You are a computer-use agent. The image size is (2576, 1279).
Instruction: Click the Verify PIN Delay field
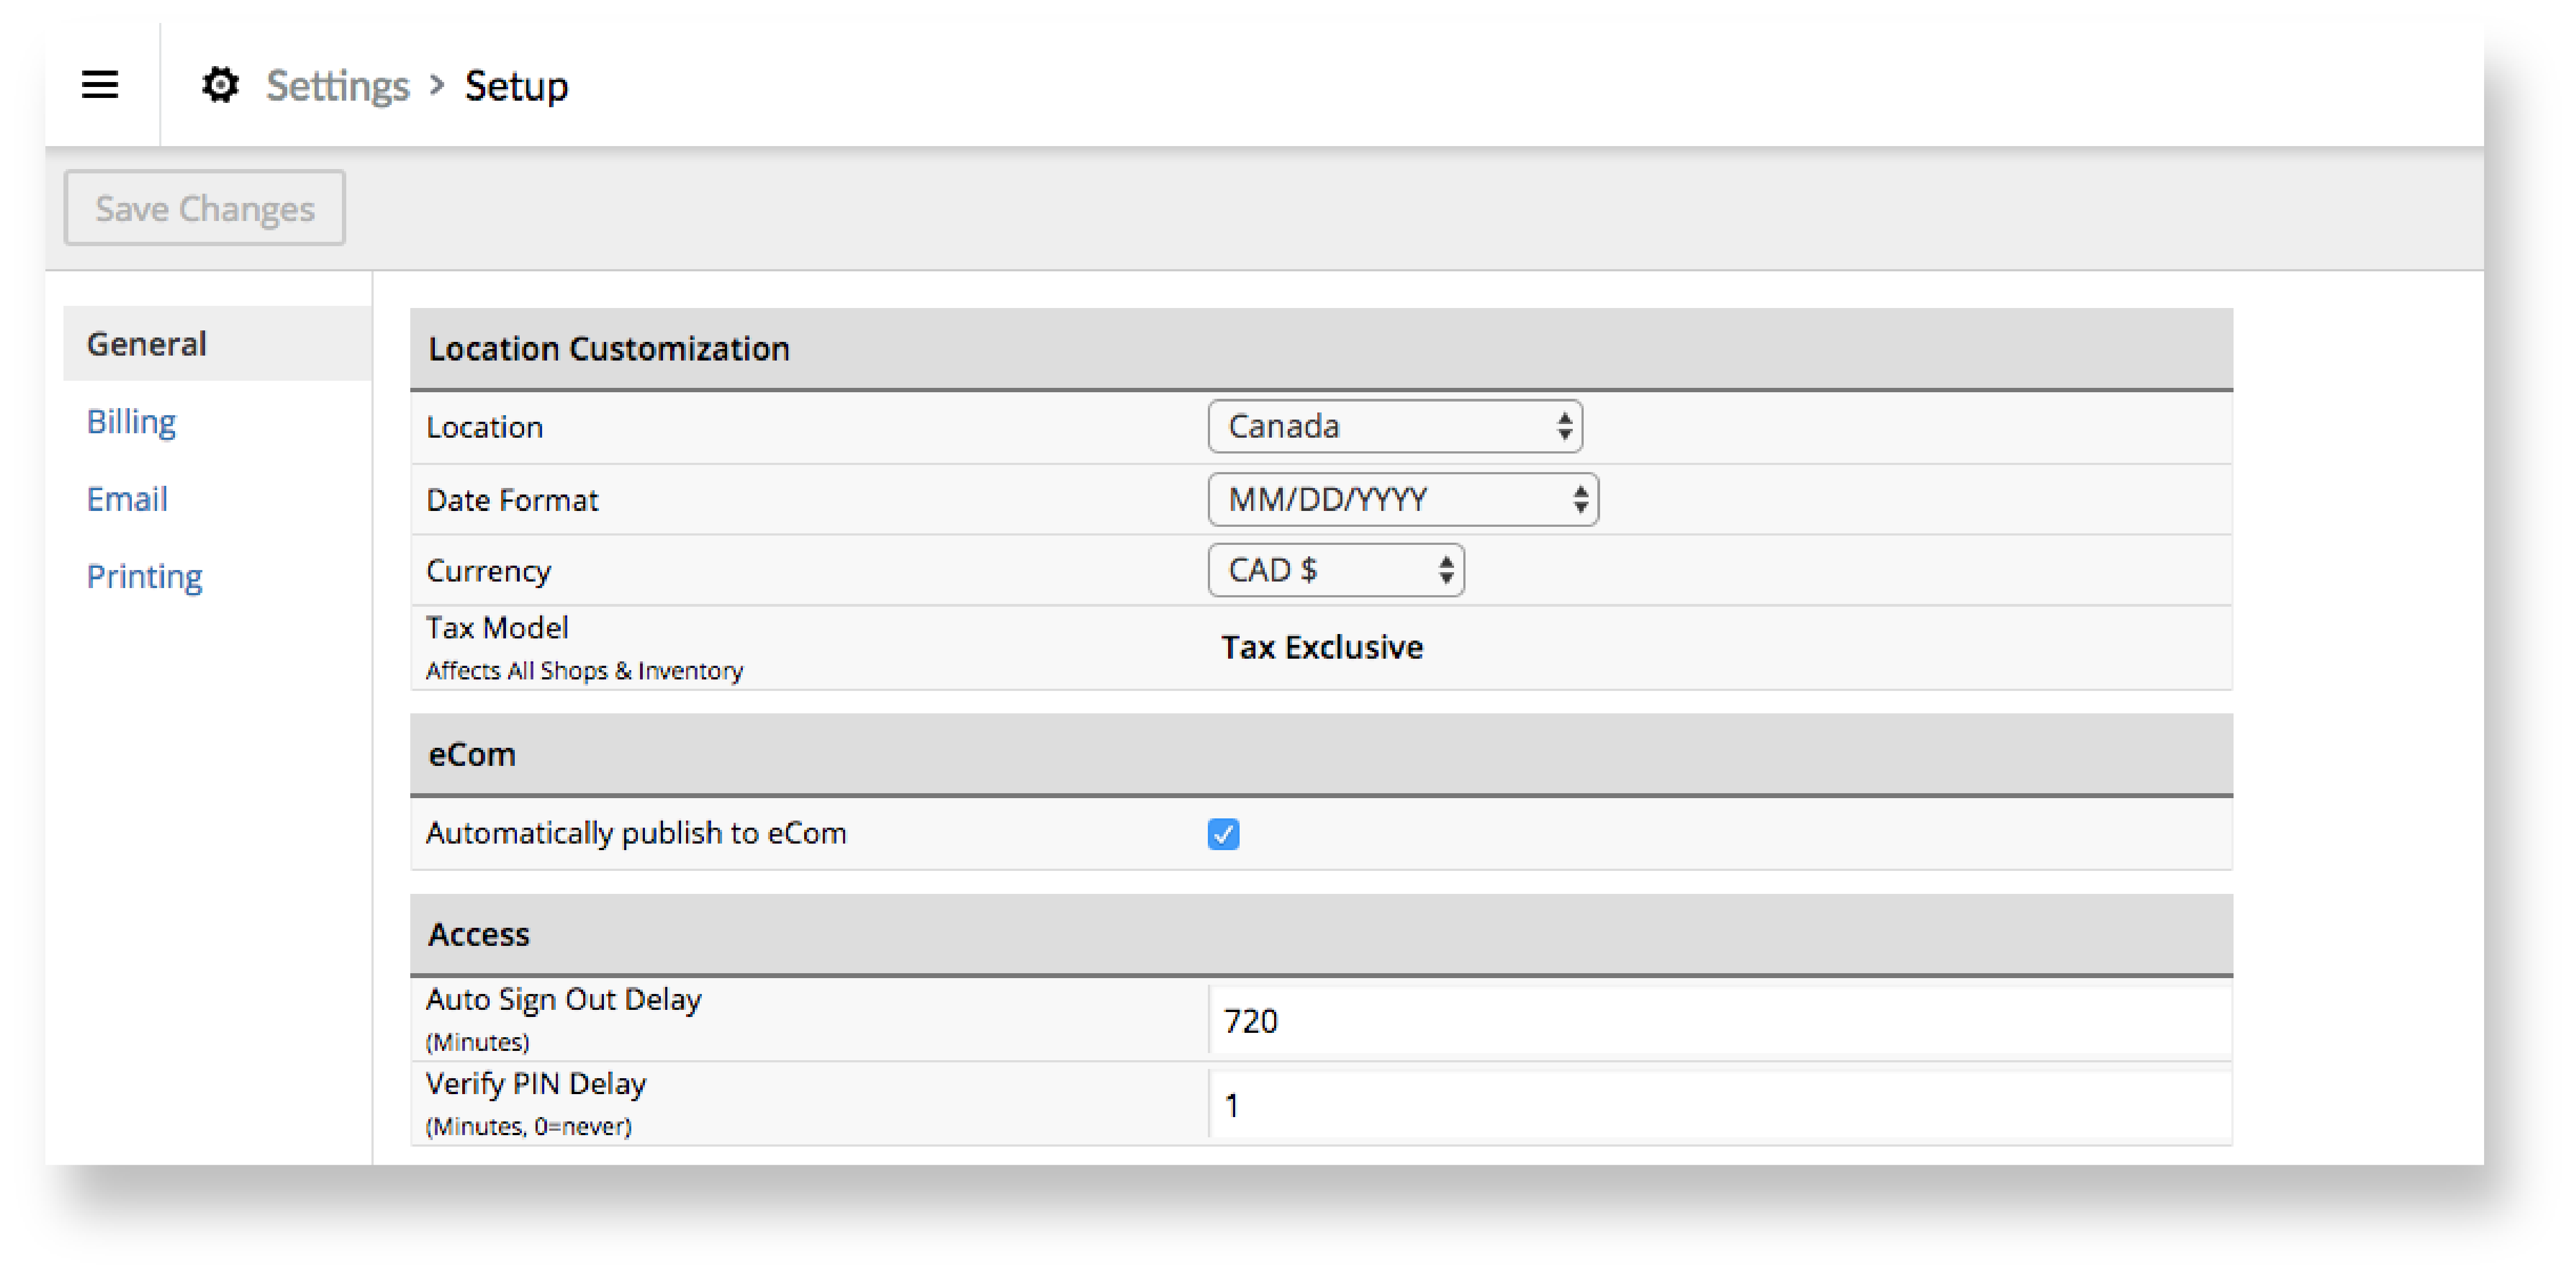(1719, 1105)
